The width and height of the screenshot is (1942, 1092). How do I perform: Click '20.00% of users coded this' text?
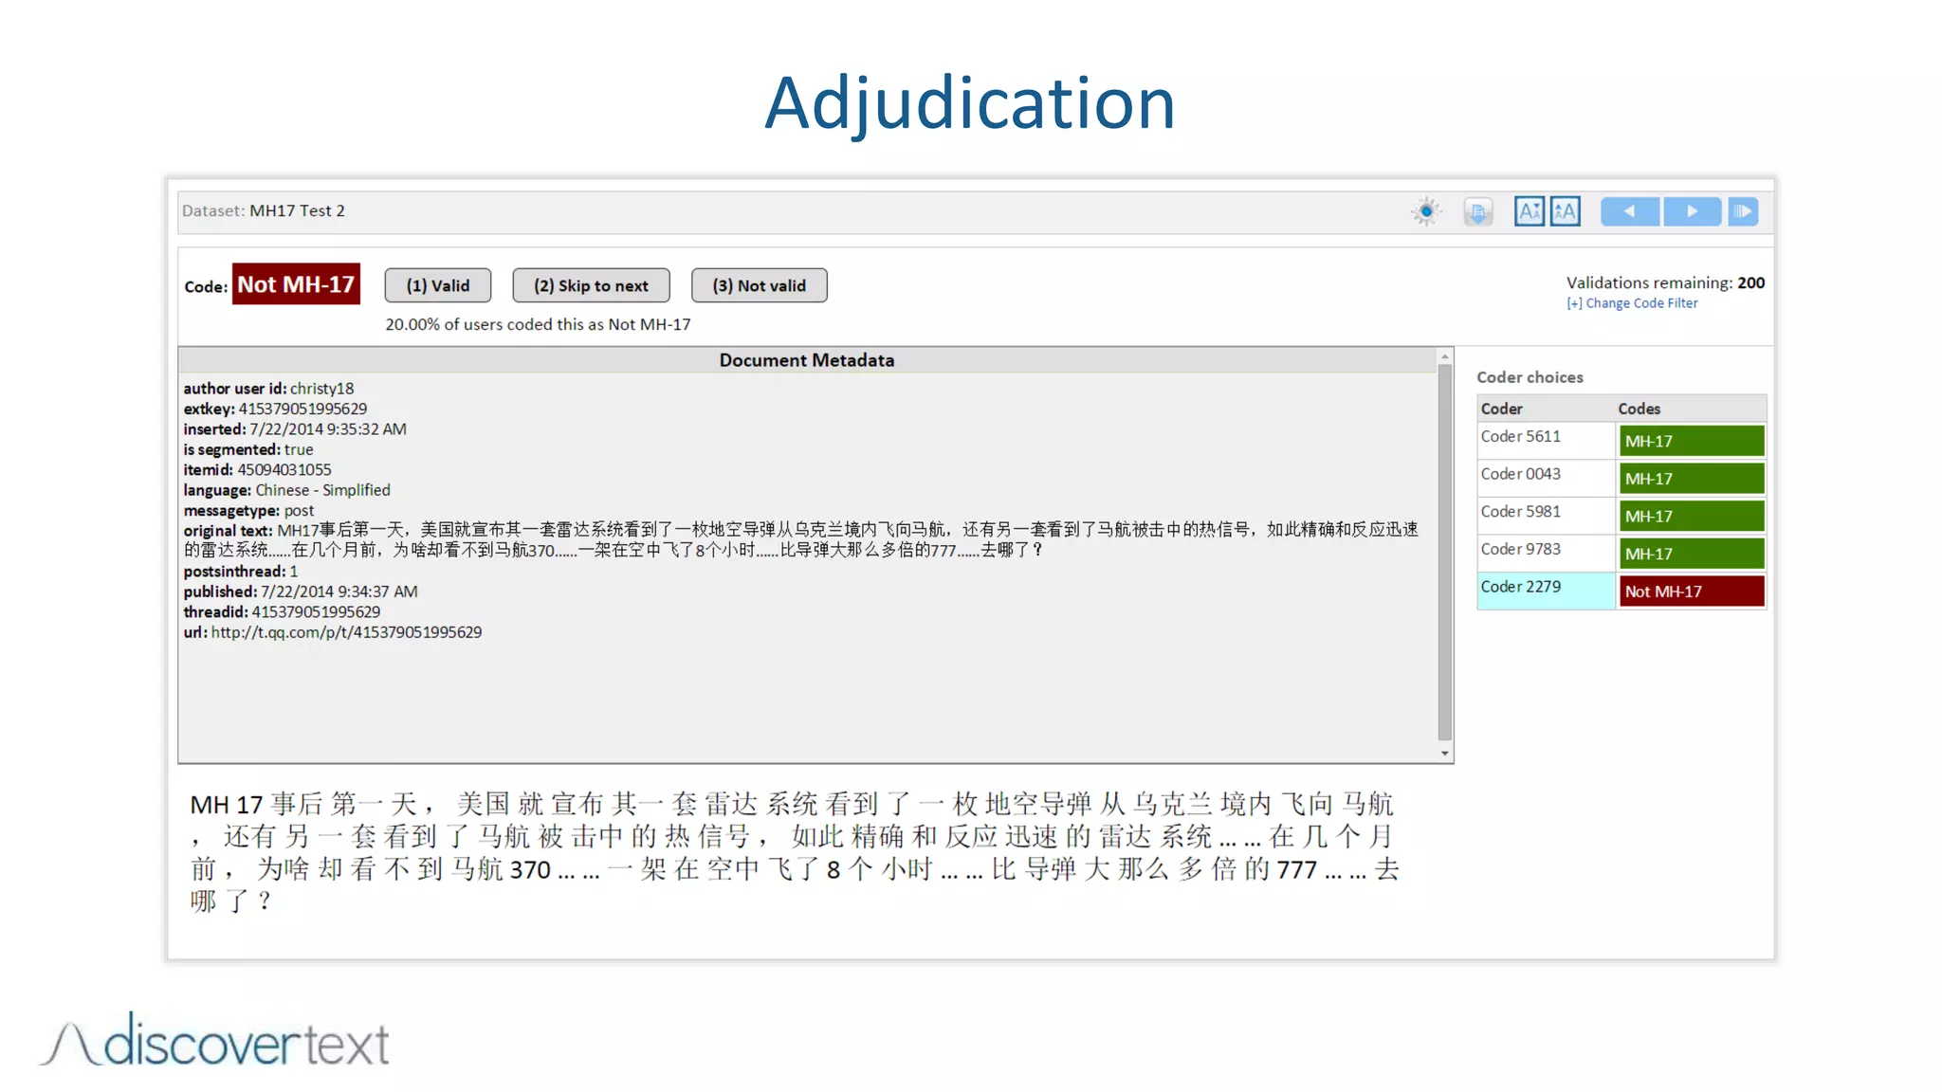coord(538,324)
